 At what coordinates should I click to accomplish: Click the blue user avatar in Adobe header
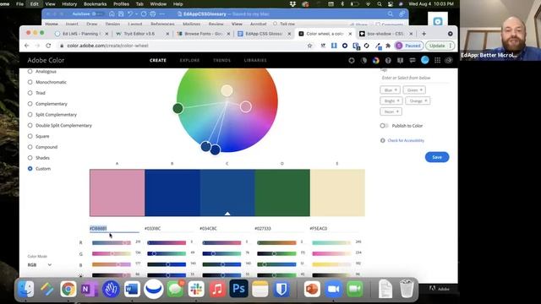point(425,60)
